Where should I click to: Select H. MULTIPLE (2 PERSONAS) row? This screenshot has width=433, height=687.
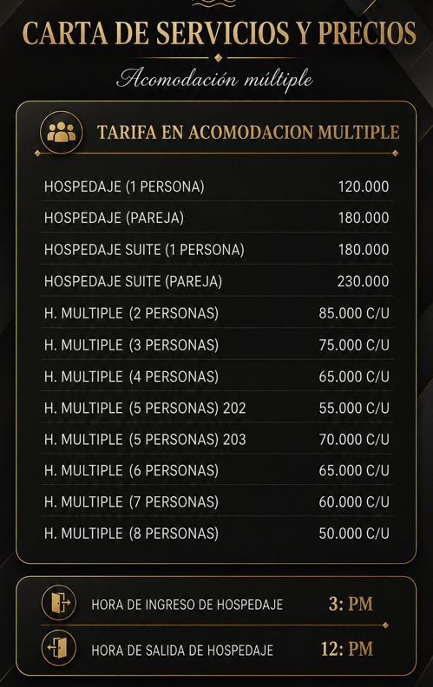pyautogui.click(x=217, y=313)
